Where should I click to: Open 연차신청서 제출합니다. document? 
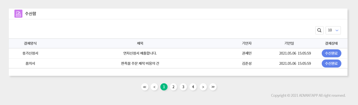click(x=140, y=53)
